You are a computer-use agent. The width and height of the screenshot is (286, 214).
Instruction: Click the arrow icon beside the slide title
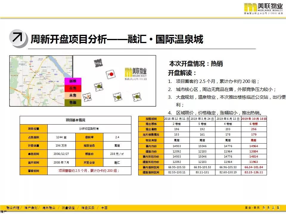click(x=18, y=38)
